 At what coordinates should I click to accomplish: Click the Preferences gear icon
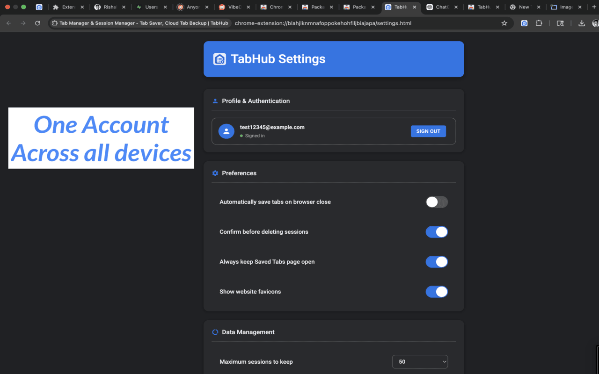[215, 173]
